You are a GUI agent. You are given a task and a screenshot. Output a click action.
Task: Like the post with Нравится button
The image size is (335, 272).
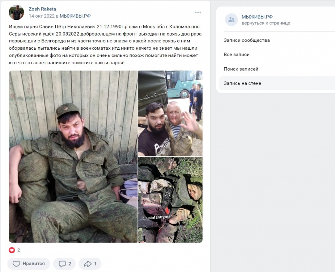click(29, 264)
